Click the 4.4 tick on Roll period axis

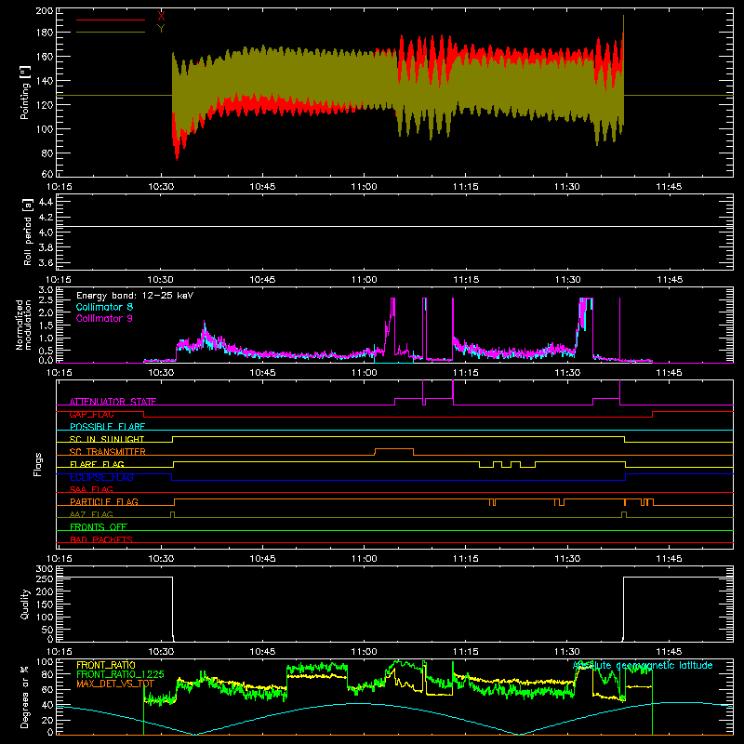point(46,202)
